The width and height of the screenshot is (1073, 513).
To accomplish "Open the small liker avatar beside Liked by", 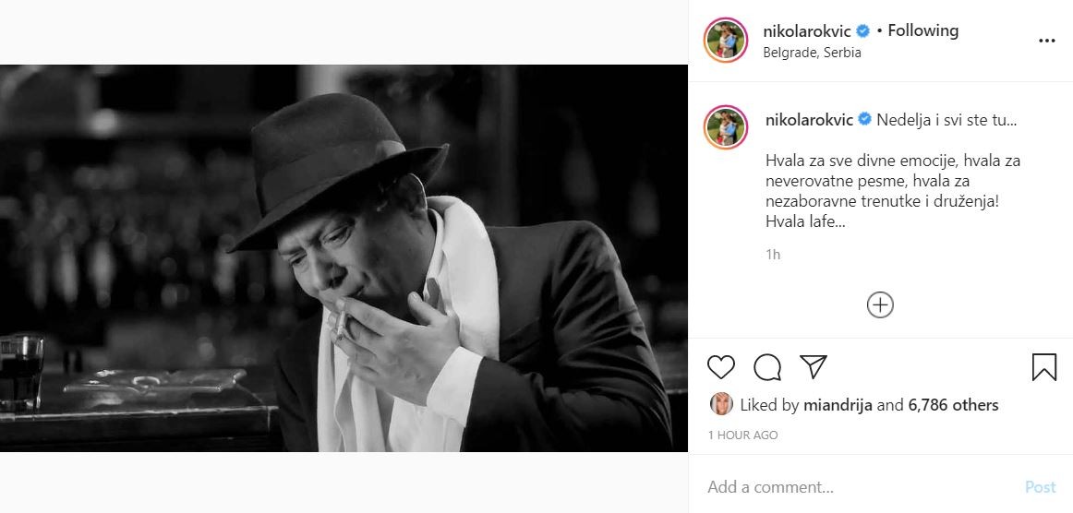I will (720, 404).
